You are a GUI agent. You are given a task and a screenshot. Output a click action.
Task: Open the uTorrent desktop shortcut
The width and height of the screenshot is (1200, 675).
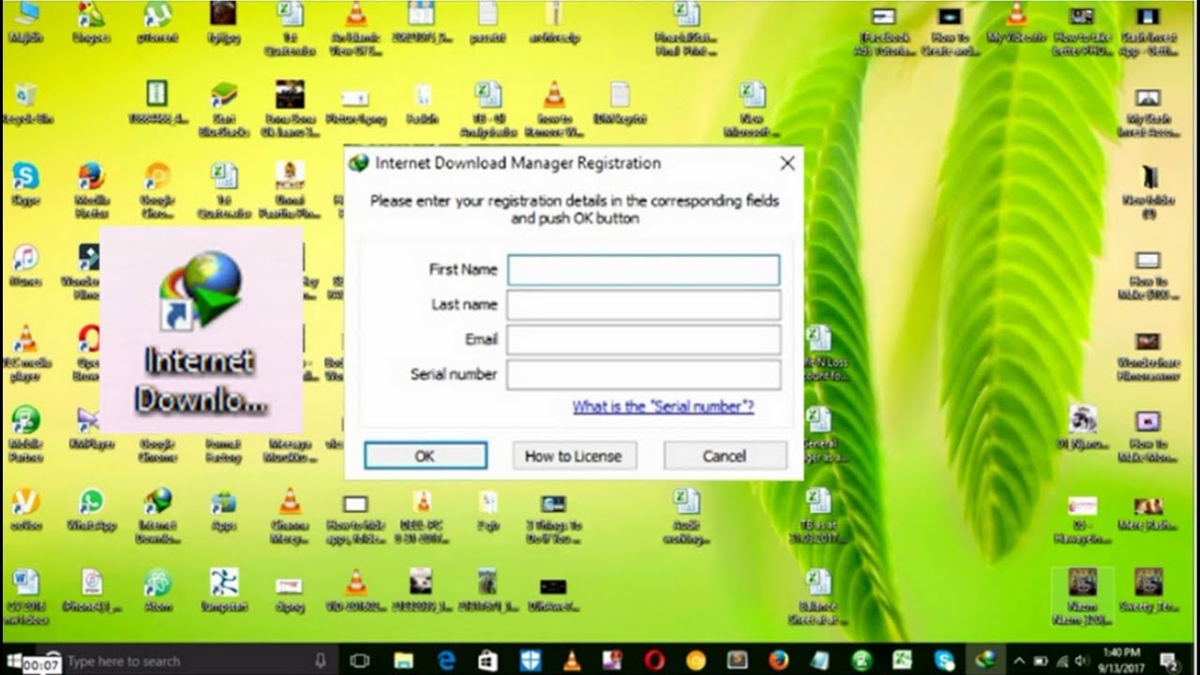point(157,22)
